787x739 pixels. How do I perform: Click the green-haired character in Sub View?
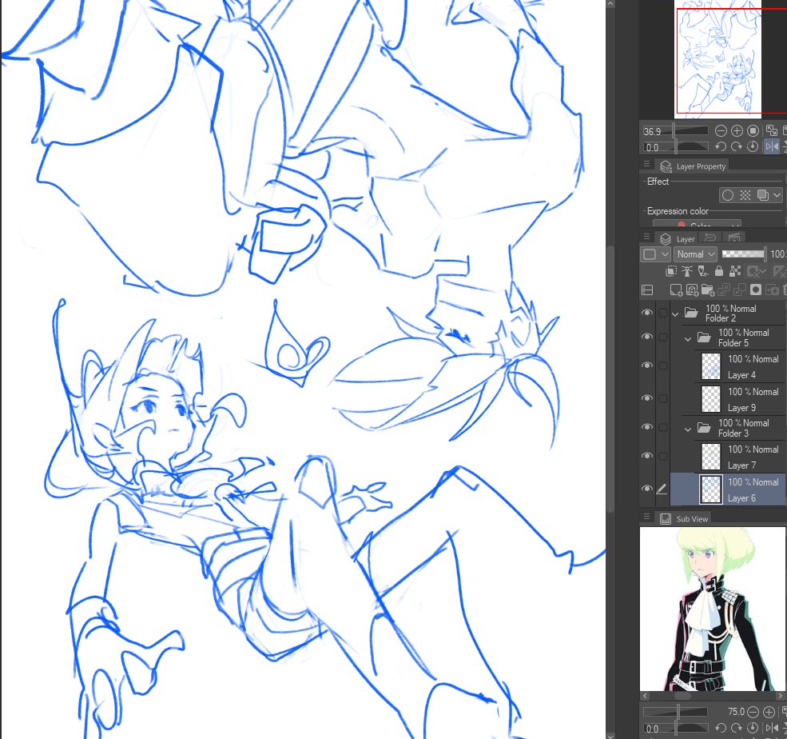click(x=711, y=608)
